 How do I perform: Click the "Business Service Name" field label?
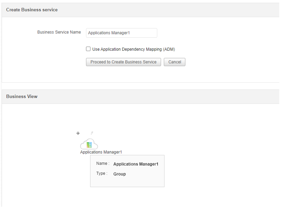click(x=59, y=32)
